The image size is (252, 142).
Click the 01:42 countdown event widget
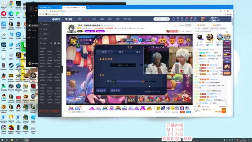tap(227, 49)
